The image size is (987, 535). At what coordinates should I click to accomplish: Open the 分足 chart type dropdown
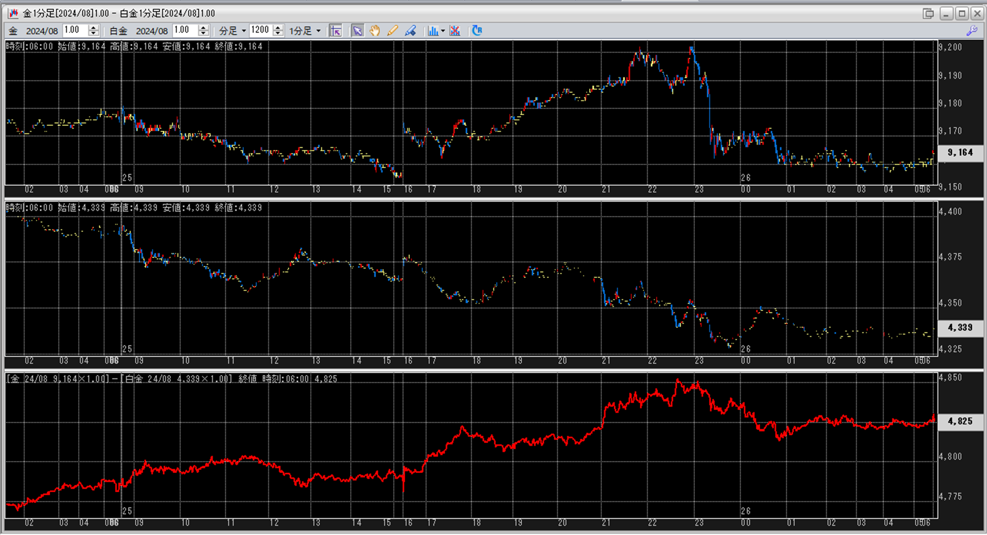coord(243,31)
